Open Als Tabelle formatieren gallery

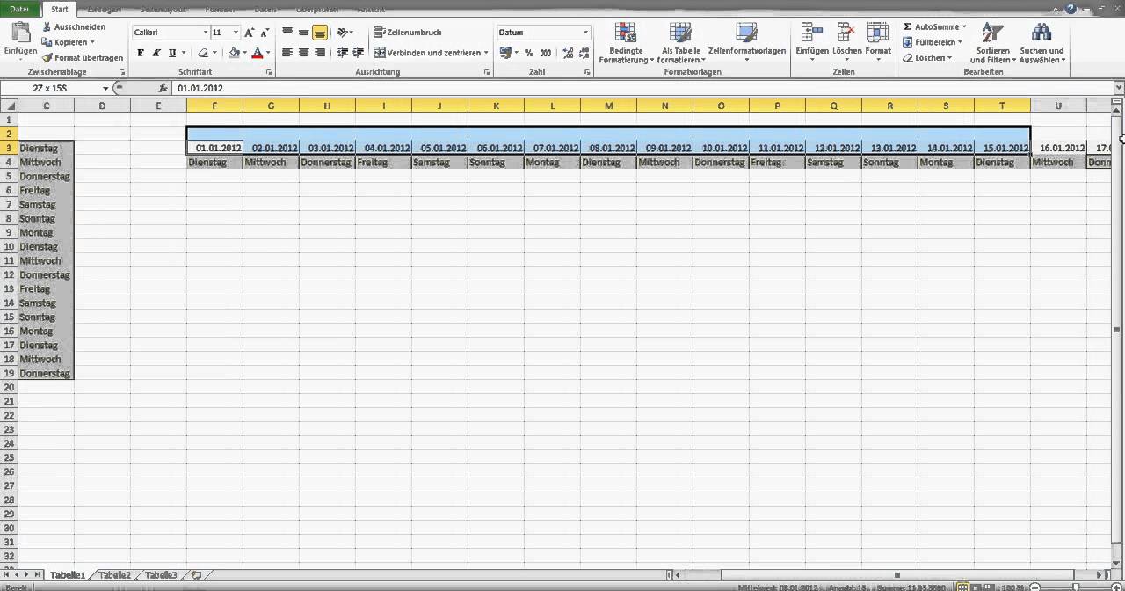(x=680, y=42)
